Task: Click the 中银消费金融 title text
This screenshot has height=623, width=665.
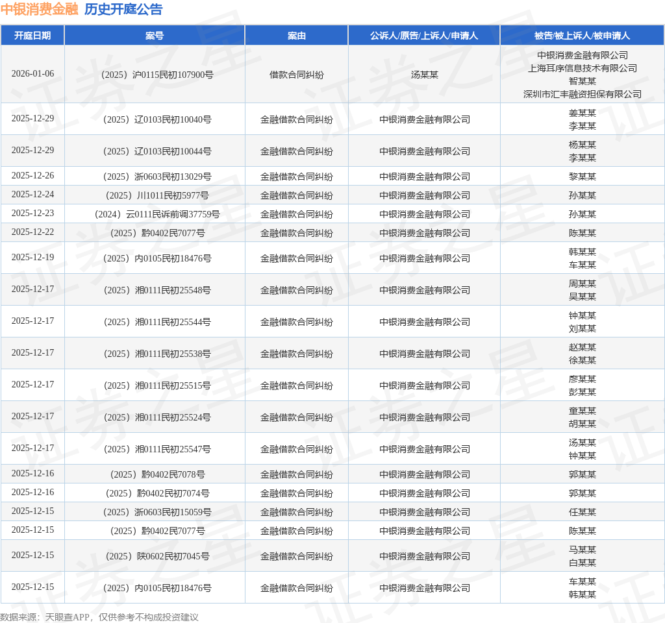Action: tap(40, 9)
